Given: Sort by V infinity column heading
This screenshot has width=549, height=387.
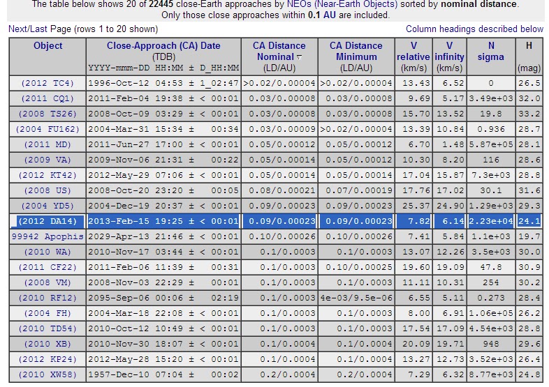Looking at the screenshot, I should [449, 51].
